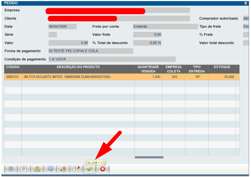Open the blue speech bubble comment icon
This screenshot has width=251, height=177.
50,169
